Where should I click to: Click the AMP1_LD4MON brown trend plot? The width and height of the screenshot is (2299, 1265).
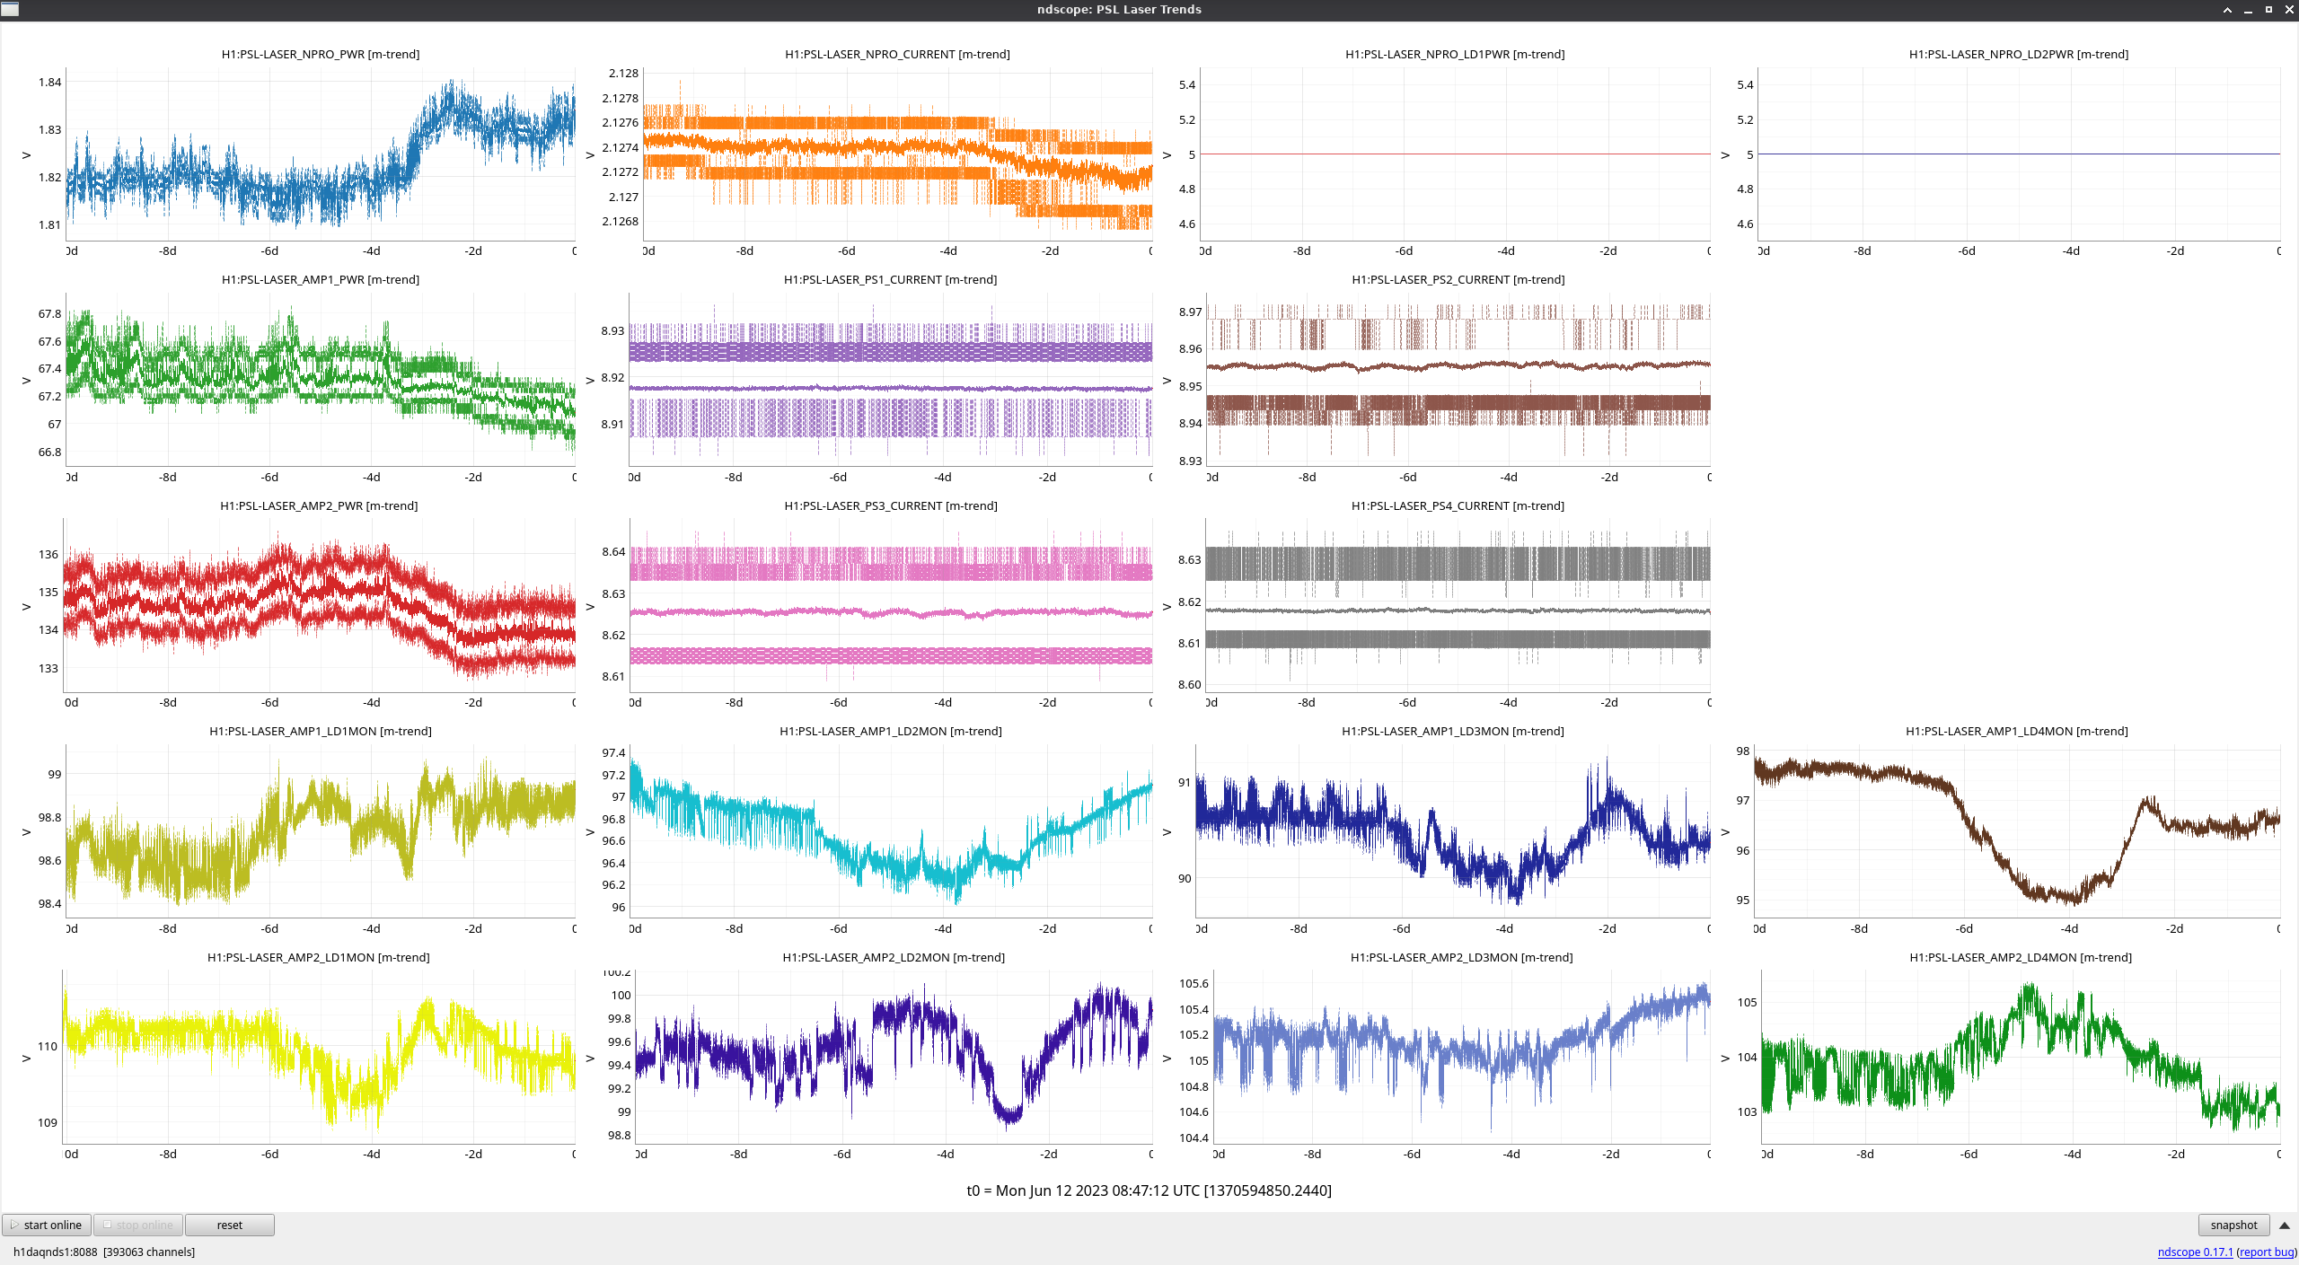tap(2017, 830)
